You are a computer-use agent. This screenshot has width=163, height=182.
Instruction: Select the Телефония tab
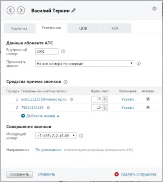(x=51, y=28)
